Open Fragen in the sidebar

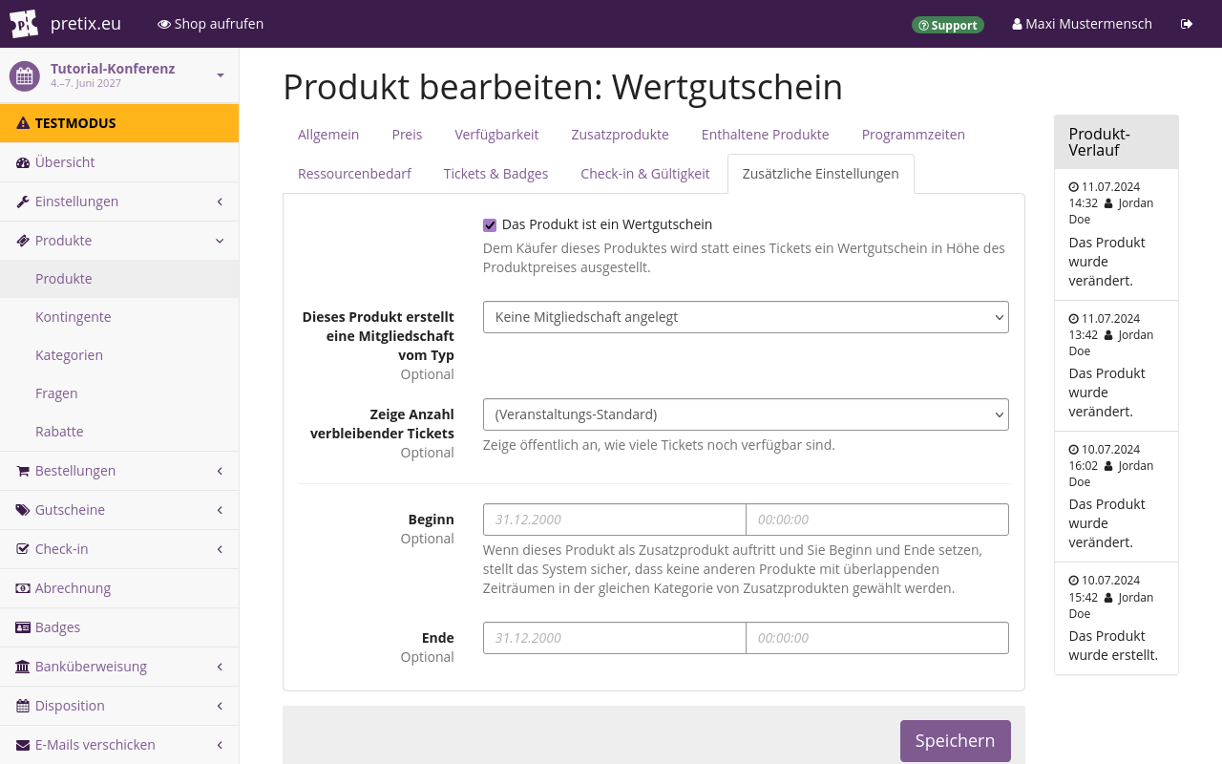point(119,393)
